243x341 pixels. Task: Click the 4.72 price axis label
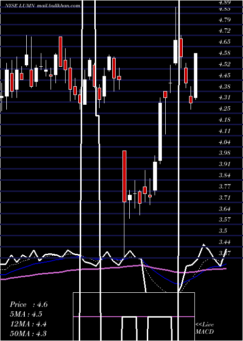coord(225,31)
